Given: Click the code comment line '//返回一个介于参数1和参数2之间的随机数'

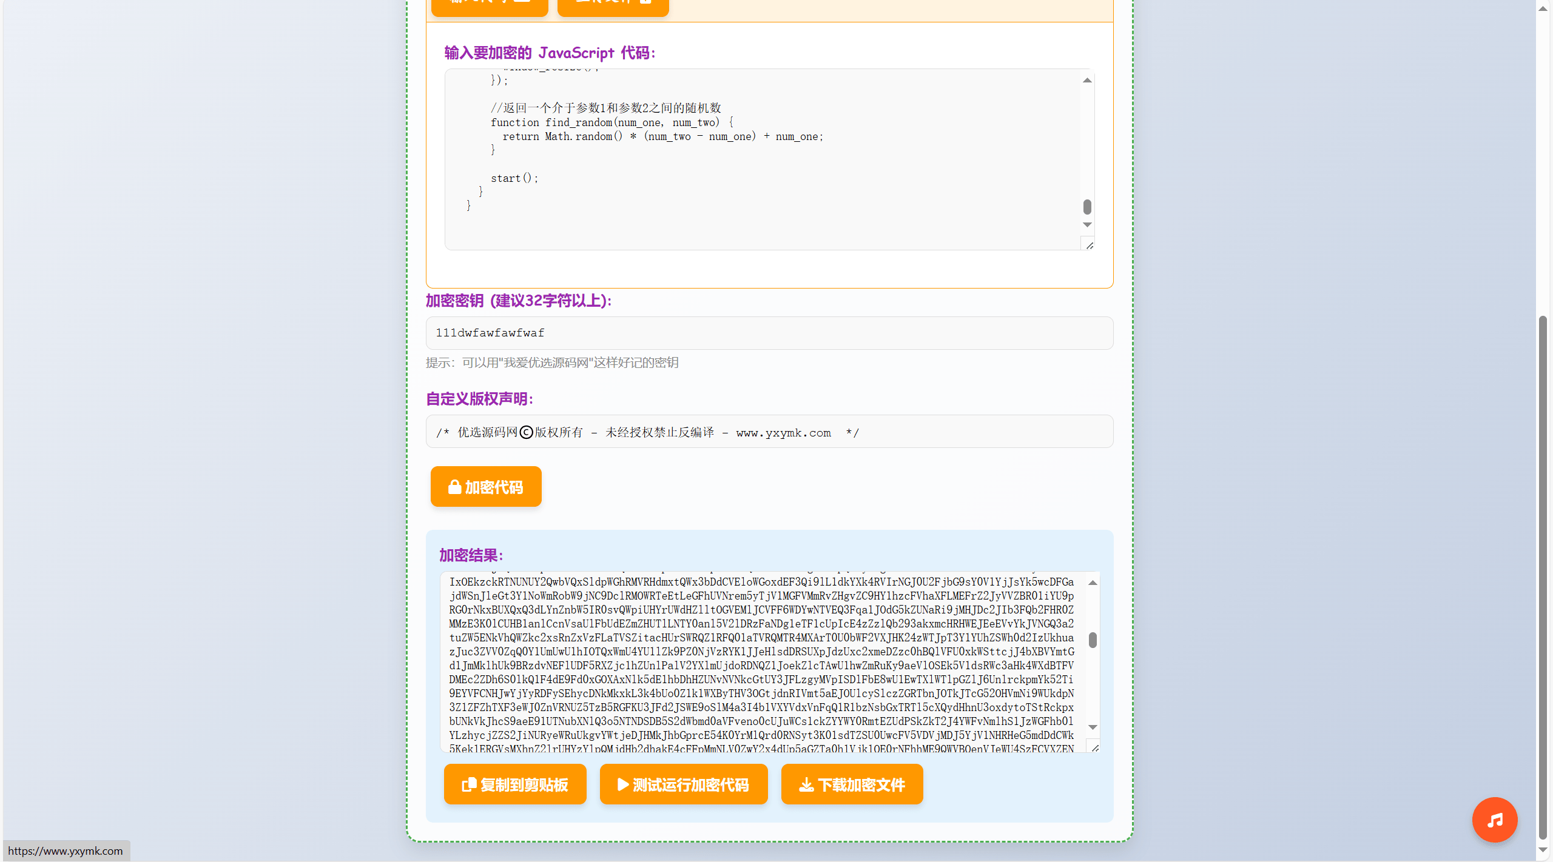Looking at the screenshot, I should tap(606, 108).
